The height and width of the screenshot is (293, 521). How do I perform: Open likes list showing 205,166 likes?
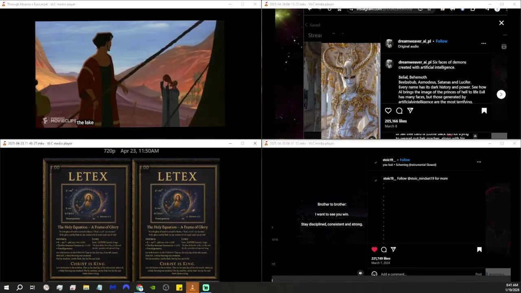396,121
